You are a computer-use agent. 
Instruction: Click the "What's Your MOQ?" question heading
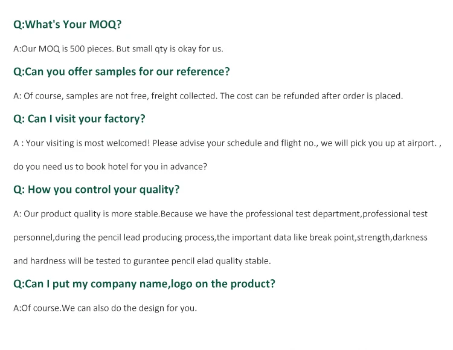point(68,25)
